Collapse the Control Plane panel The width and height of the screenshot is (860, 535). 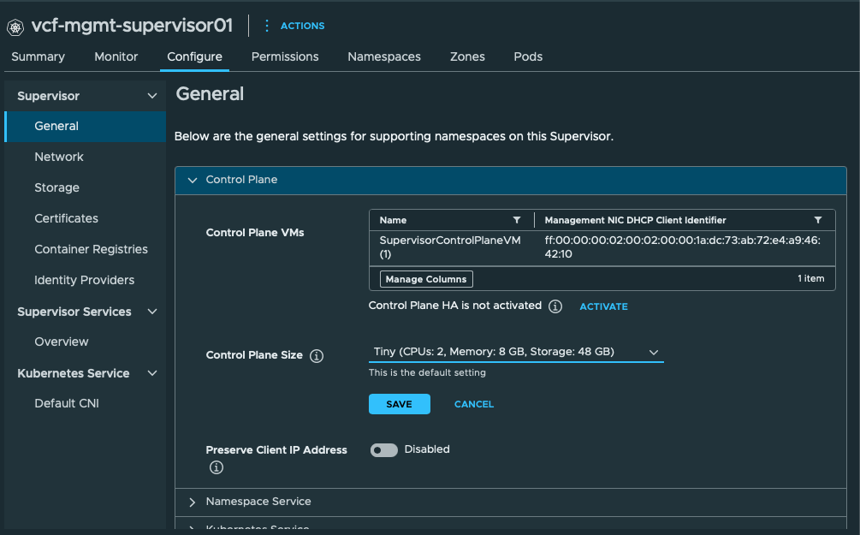[x=192, y=180]
